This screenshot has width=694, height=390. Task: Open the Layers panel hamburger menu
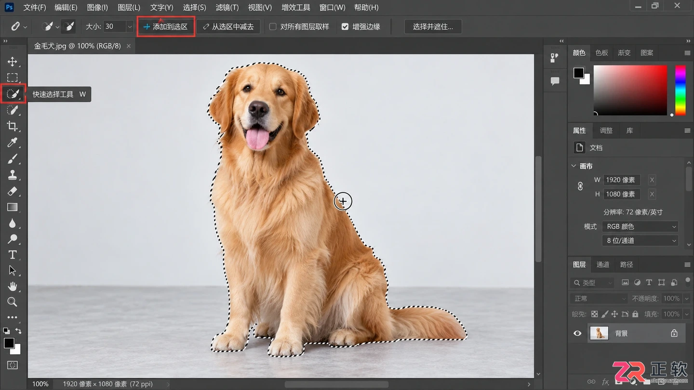687,264
